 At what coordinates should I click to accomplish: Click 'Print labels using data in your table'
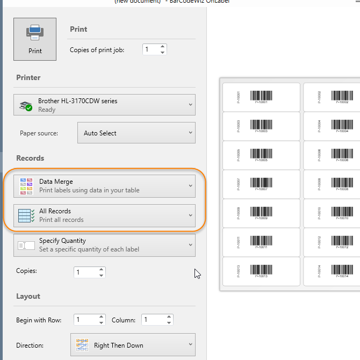89,190
